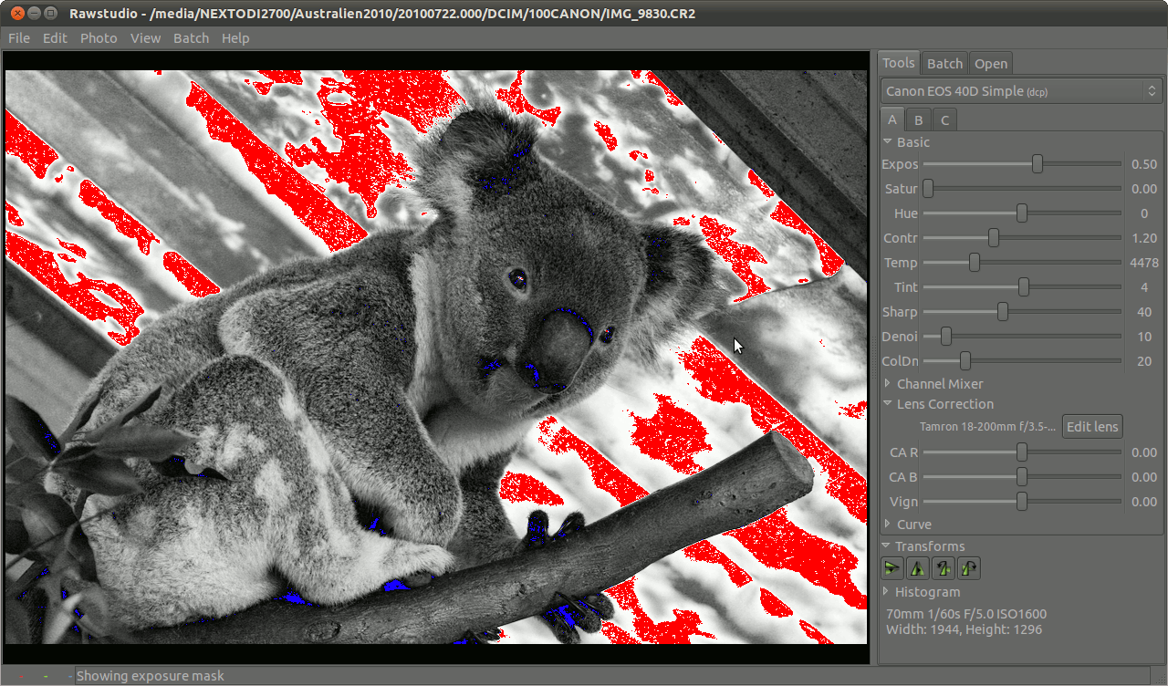Click the Saturation value 0.00

1144,189
